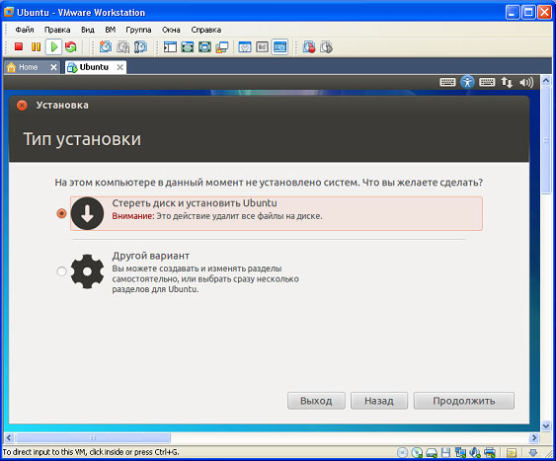Image resolution: width=556 pixels, height=461 pixels.
Task: Click the 'Другой вариант' heading text
Action: (151, 256)
